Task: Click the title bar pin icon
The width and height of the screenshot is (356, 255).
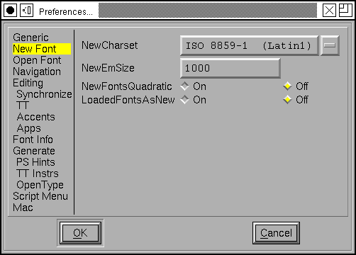Action: 26,11
